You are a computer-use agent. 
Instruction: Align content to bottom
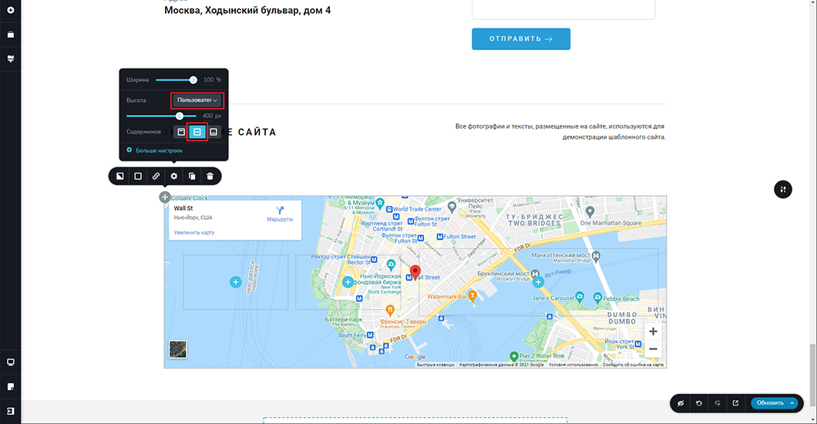(213, 132)
